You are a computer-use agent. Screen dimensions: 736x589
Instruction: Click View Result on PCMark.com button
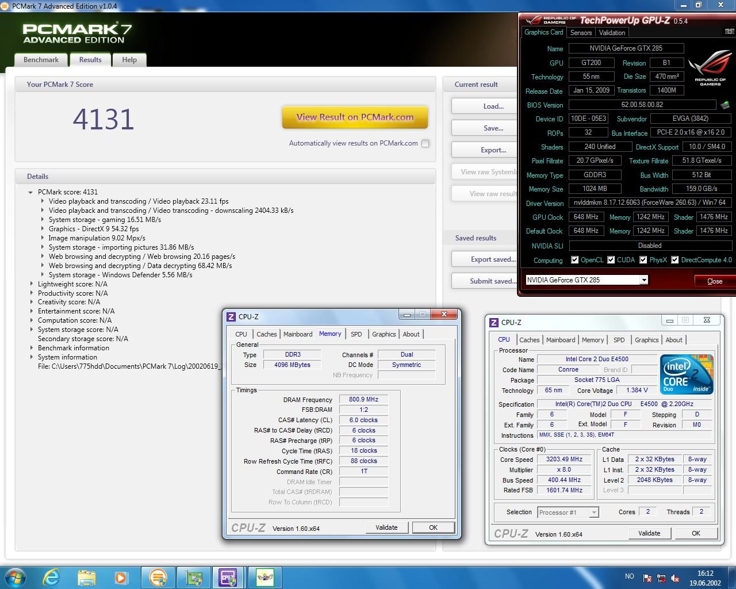click(x=355, y=117)
